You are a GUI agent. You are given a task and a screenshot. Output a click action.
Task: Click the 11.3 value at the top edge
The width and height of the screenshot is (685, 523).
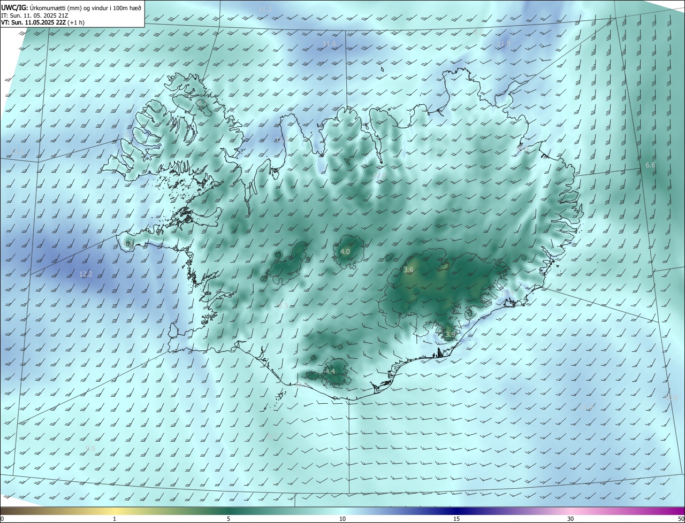[265, 10]
